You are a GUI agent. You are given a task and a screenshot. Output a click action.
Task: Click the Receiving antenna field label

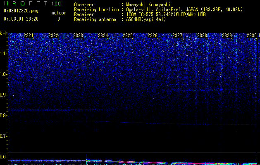(95, 19)
